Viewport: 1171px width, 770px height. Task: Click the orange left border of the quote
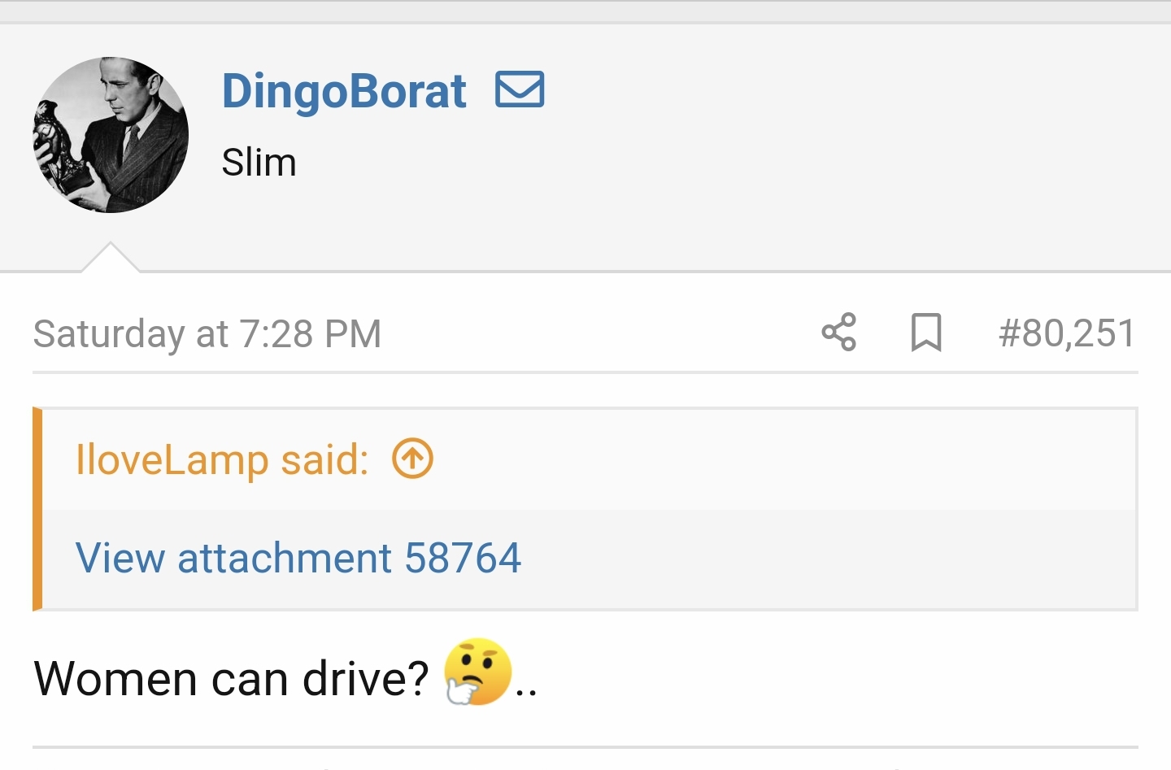[x=37, y=509]
